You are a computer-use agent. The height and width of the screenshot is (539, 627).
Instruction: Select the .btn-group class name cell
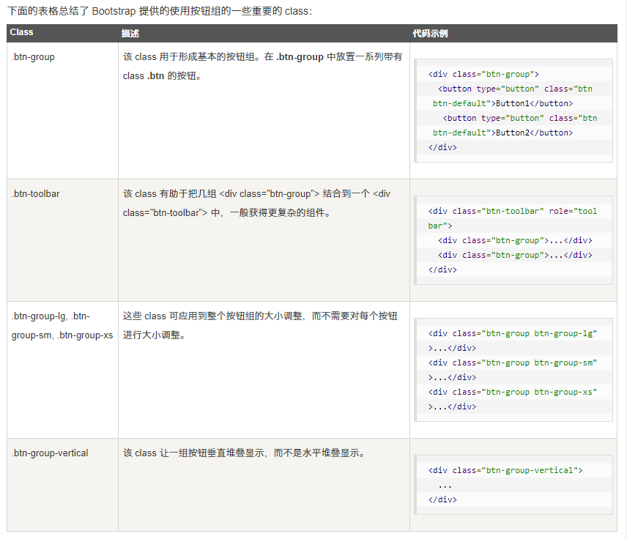coord(33,57)
